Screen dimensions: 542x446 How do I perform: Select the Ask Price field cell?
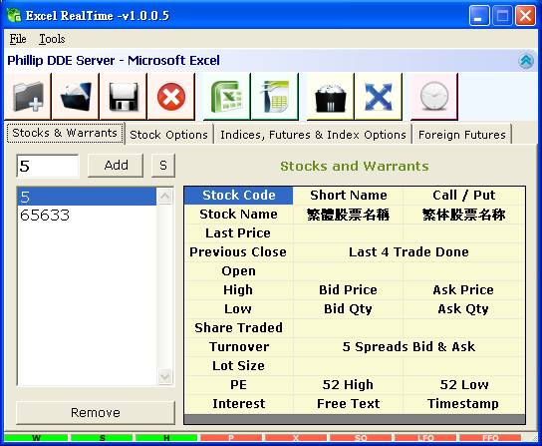coord(464,289)
